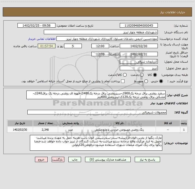Screen dimensions: 195x189
Task: Click the نام کالا column header
Action: [x=120, y=123]
